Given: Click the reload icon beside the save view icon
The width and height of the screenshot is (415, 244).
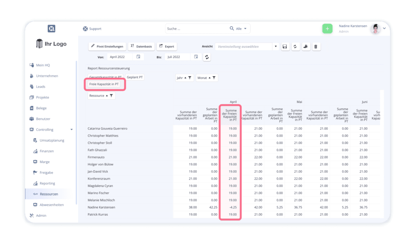Looking at the screenshot, I should click(x=295, y=47).
